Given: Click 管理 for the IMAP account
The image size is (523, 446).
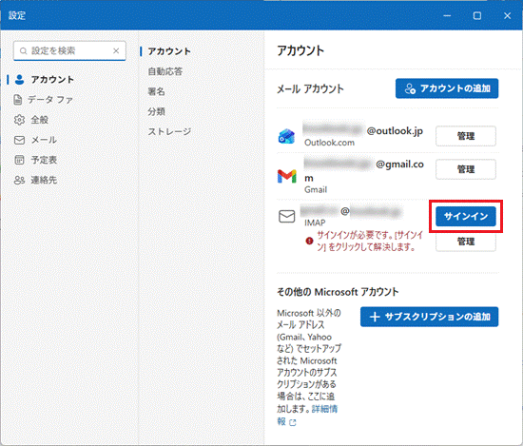Looking at the screenshot, I should coord(466,242).
